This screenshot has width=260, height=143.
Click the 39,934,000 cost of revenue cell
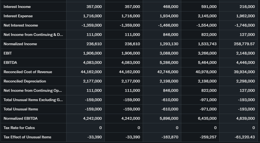[244, 72]
